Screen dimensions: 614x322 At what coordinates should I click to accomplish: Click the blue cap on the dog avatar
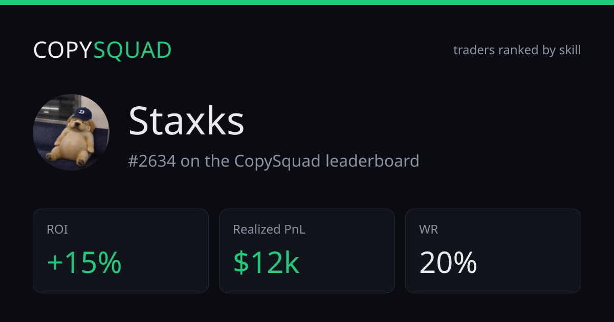82,112
